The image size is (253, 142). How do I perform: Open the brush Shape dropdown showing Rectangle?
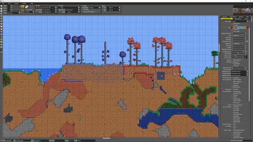(13, 13)
